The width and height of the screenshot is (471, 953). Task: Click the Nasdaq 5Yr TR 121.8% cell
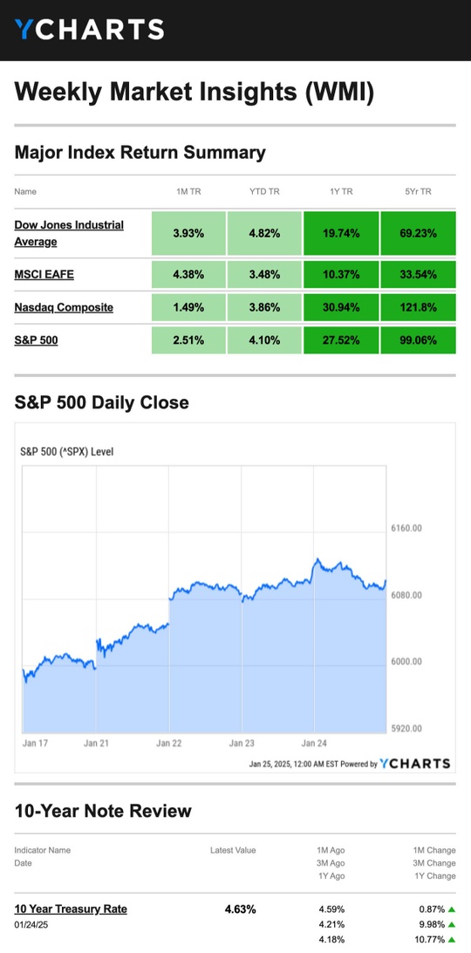[x=418, y=307]
